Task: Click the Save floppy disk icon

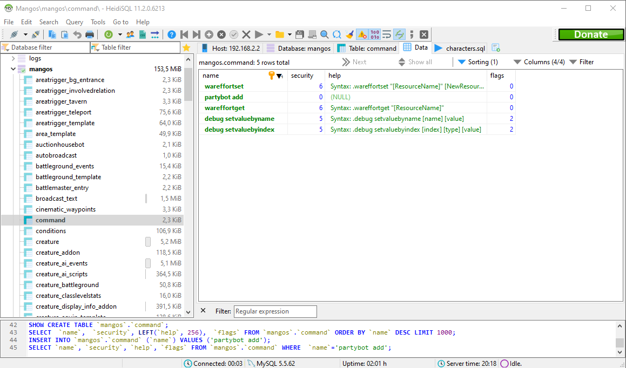Action: (300, 35)
